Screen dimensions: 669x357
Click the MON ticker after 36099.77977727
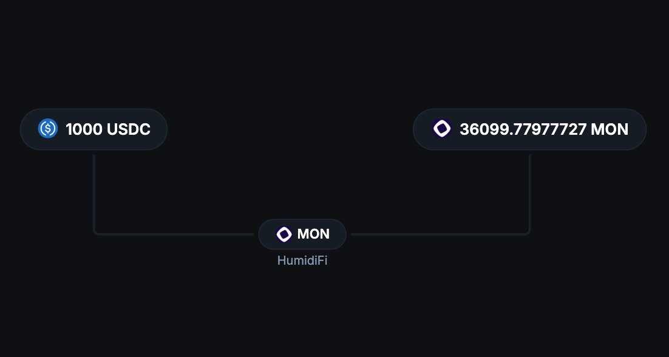(x=611, y=129)
